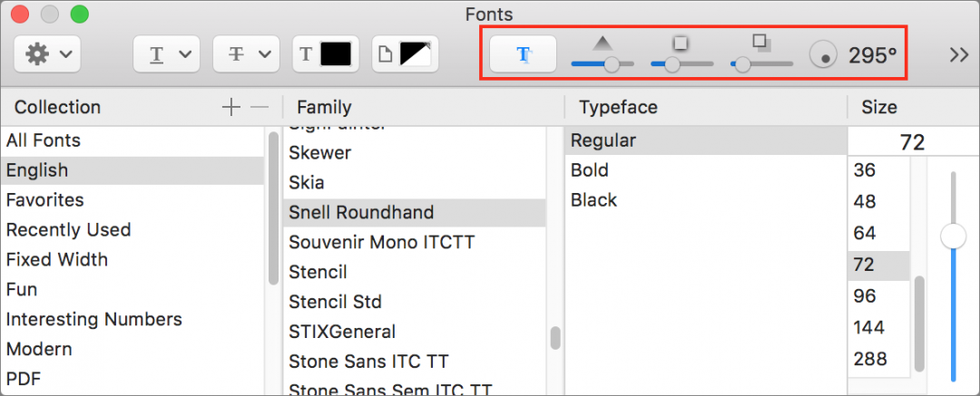Viewport: 980px width, 396px height.
Task: Click the shadow opacity slider
Action: click(x=603, y=63)
